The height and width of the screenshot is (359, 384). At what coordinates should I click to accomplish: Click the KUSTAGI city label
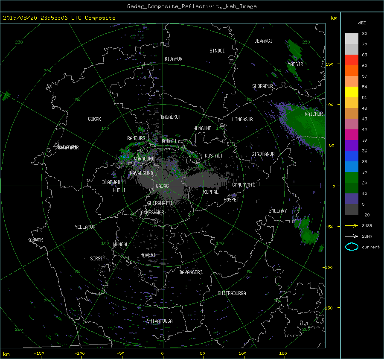pyautogui.click(x=214, y=156)
